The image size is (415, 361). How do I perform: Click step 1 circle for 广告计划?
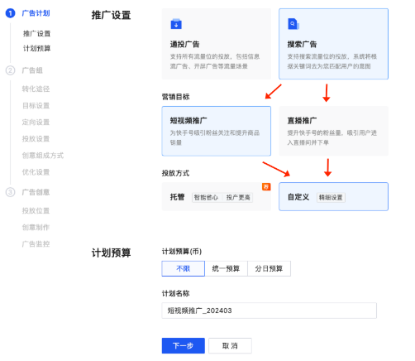click(11, 13)
